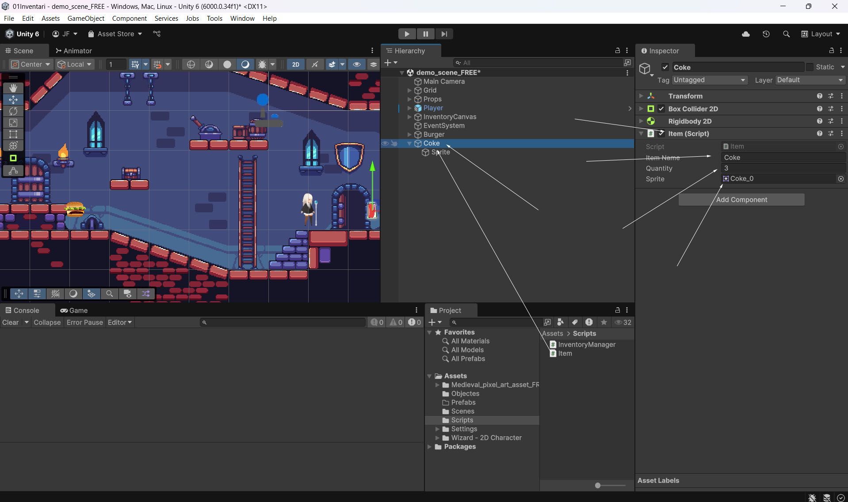
Task: Switch to the Game tab
Action: coord(74,310)
